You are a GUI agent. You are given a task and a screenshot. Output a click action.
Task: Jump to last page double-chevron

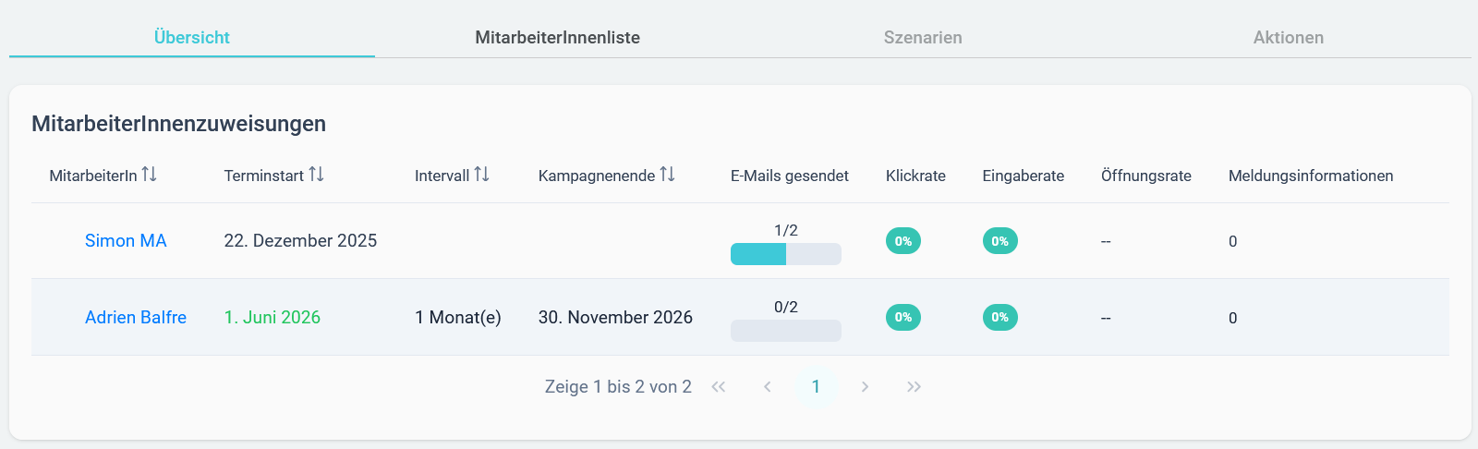914,387
